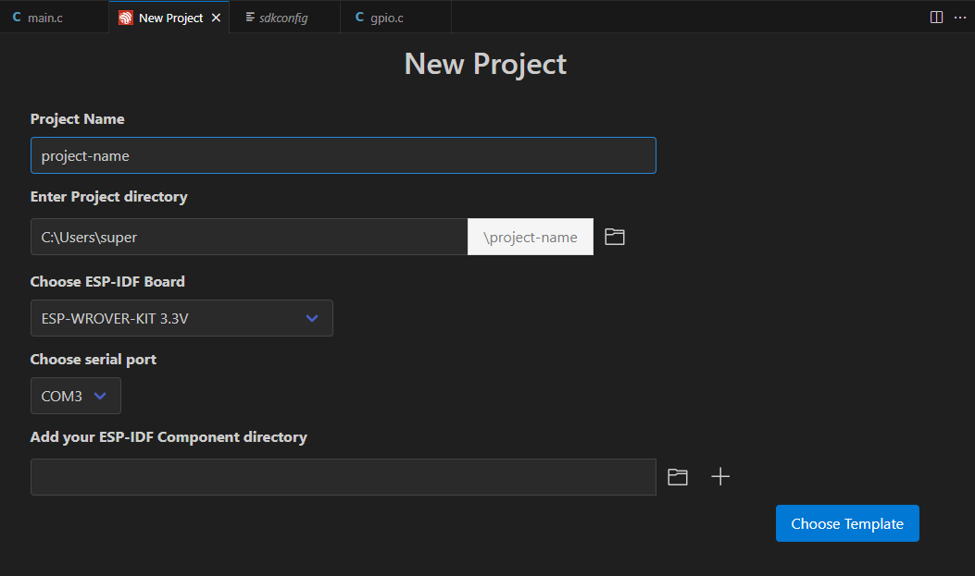Viewport: 975px width, 576px height.
Task: Click the \project-name path suffix box
Action: tap(531, 237)
